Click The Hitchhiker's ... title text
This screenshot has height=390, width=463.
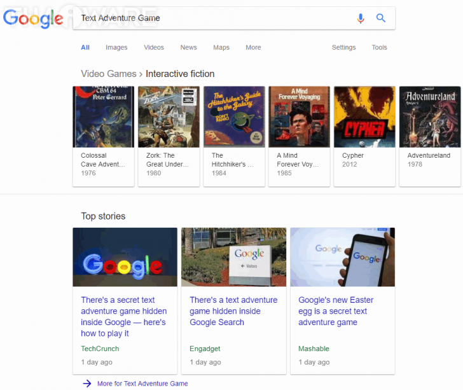pyautogui.click(x=232, y=160)
